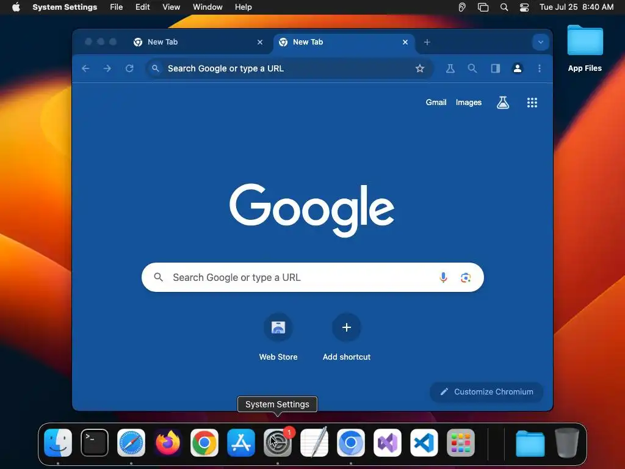Toggle the side panel icon
The height and width of the screenshot is (469, 625).
coord(496,68)
